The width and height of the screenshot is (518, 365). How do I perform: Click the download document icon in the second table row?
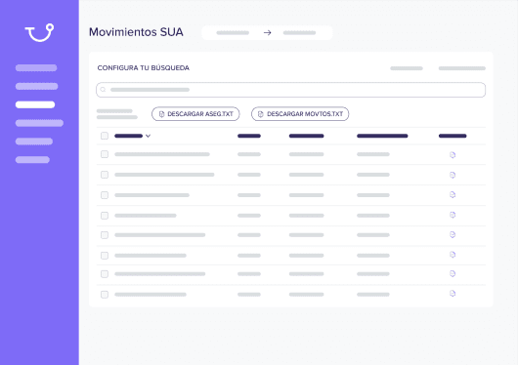coord(453,175)
